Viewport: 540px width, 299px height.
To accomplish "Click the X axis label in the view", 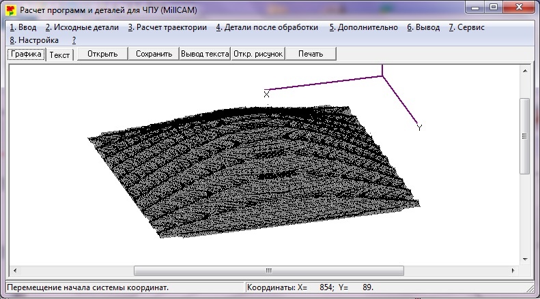I will point(266,94).
